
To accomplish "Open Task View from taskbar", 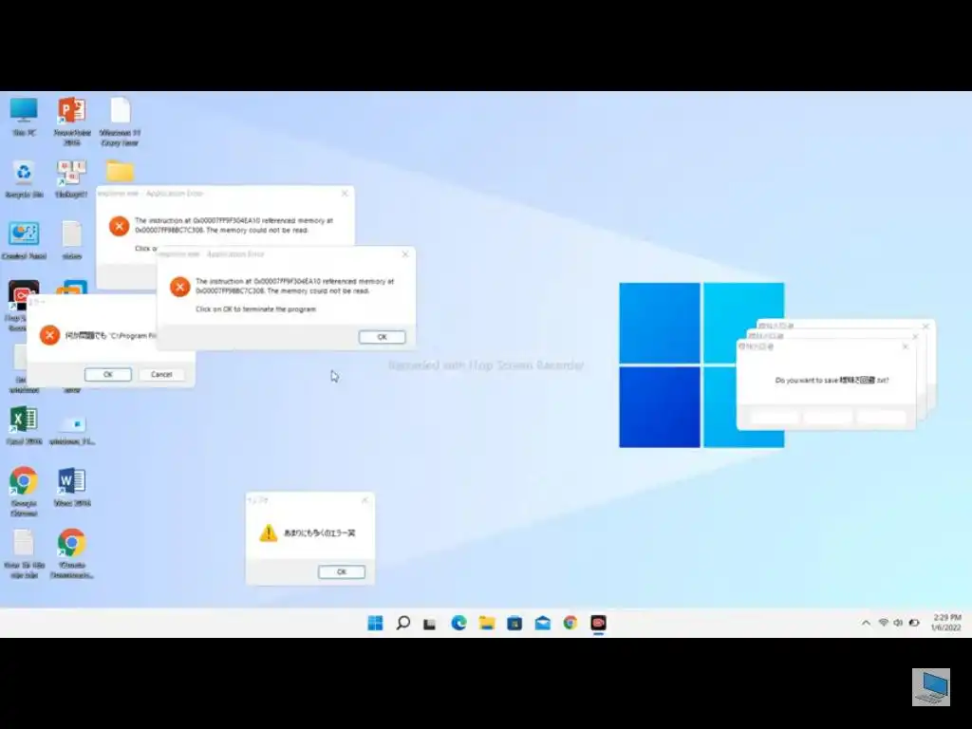I will (430, 624).
